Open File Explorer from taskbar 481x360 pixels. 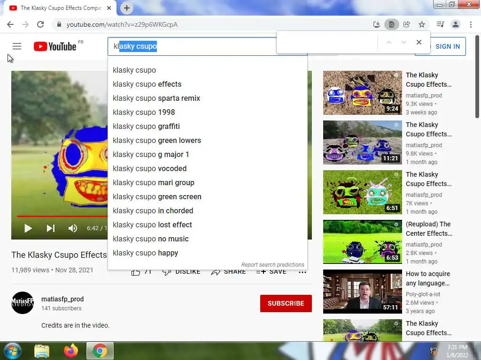pos(42,351)
